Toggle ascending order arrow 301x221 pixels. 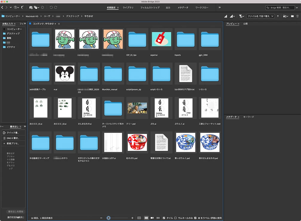click(278, 16)
